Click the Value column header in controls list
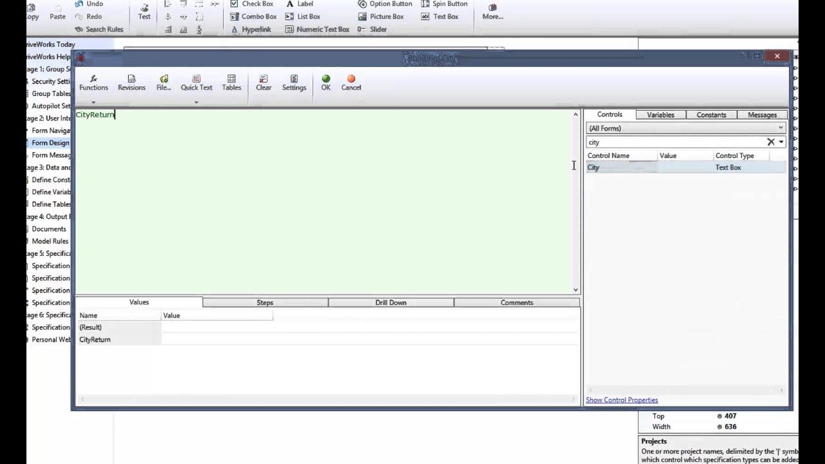The height and width of the screenshot is (464, 825). (685, 155)
